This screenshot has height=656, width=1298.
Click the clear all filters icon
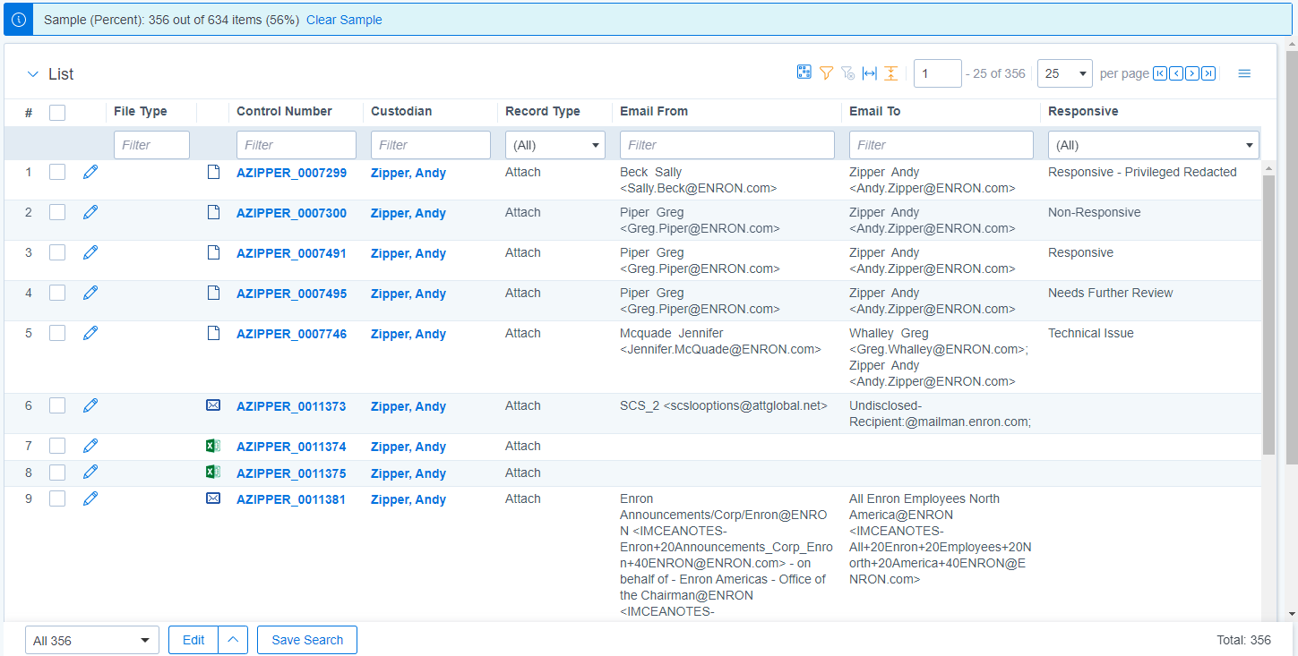(847, 73)
